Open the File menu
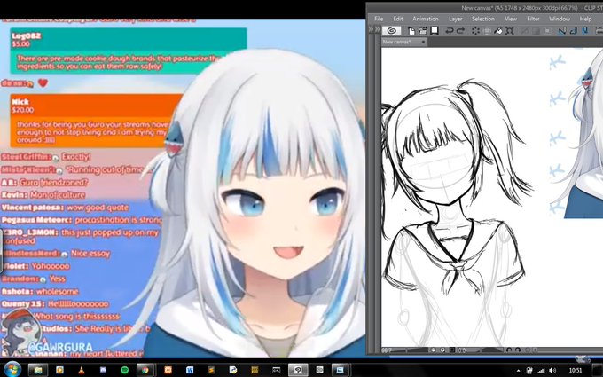 click(379, 19)
